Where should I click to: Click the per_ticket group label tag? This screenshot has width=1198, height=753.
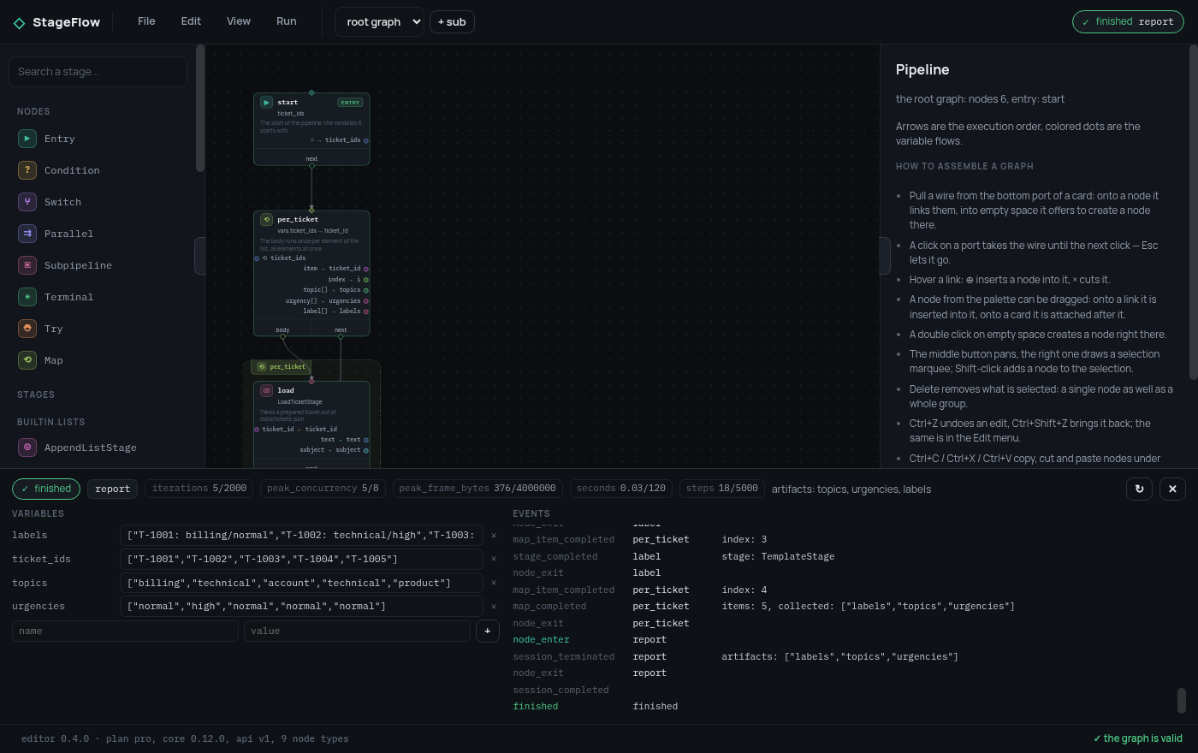click(282, 367)
